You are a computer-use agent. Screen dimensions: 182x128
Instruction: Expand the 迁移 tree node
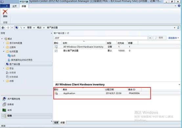click(4, 81)
